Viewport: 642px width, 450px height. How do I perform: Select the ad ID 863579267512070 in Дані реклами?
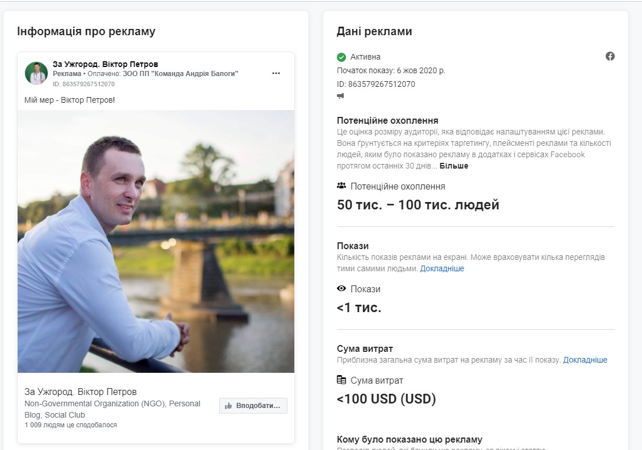coord(381,84)
